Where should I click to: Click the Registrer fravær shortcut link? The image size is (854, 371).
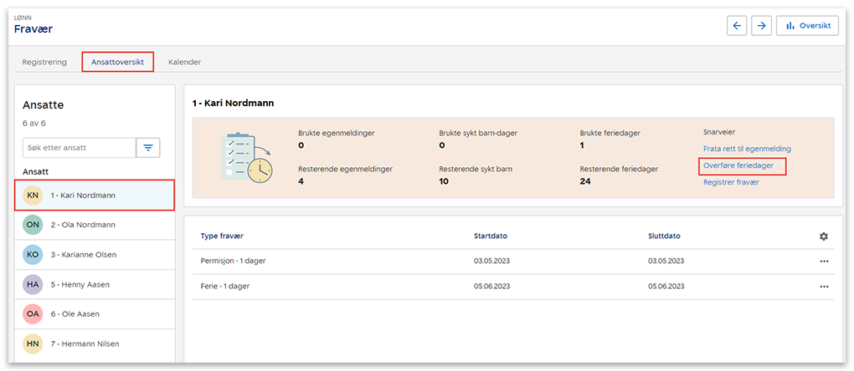[x=731, y=181]
